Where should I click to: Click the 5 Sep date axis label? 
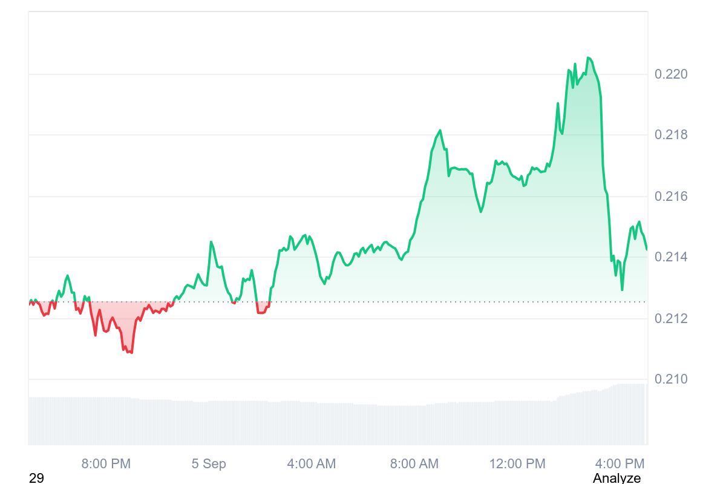pyautogui.click(x=209, y=464)
